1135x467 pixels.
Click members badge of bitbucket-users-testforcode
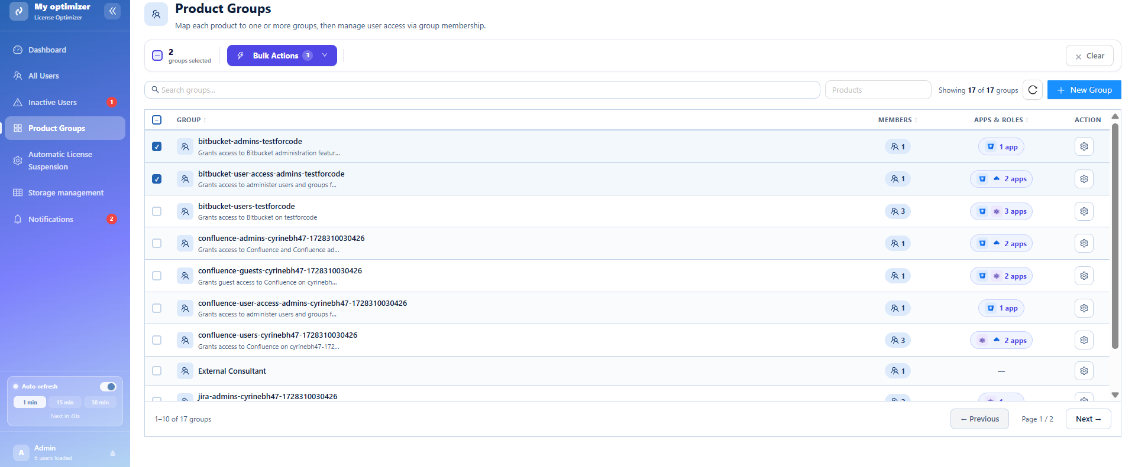(898, 211)
